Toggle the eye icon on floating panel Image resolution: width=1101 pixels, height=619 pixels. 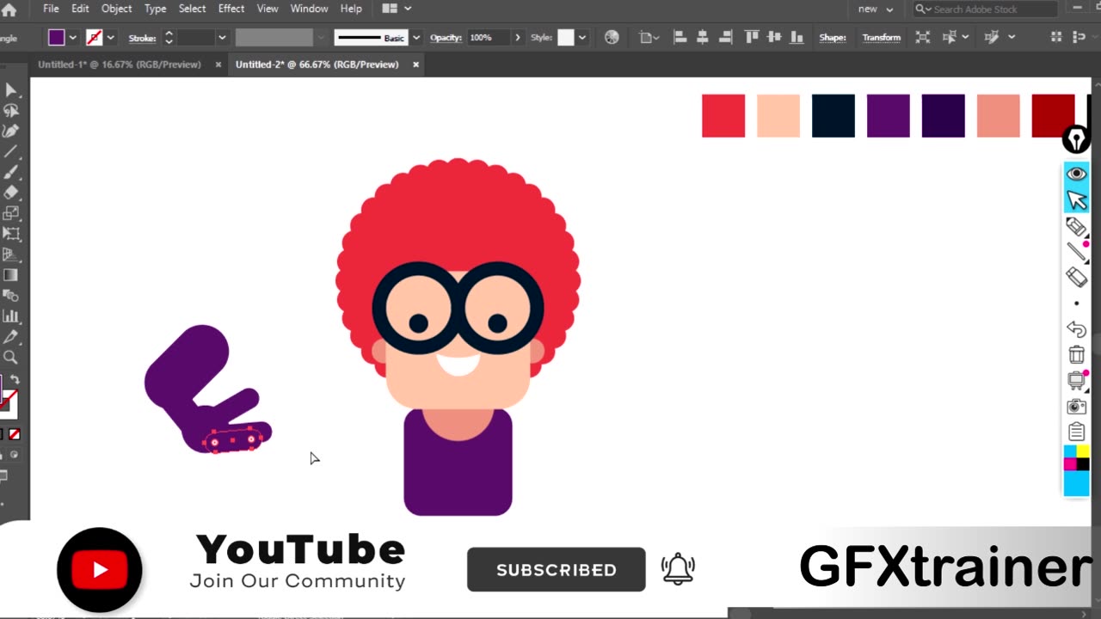click(1076, 175)
